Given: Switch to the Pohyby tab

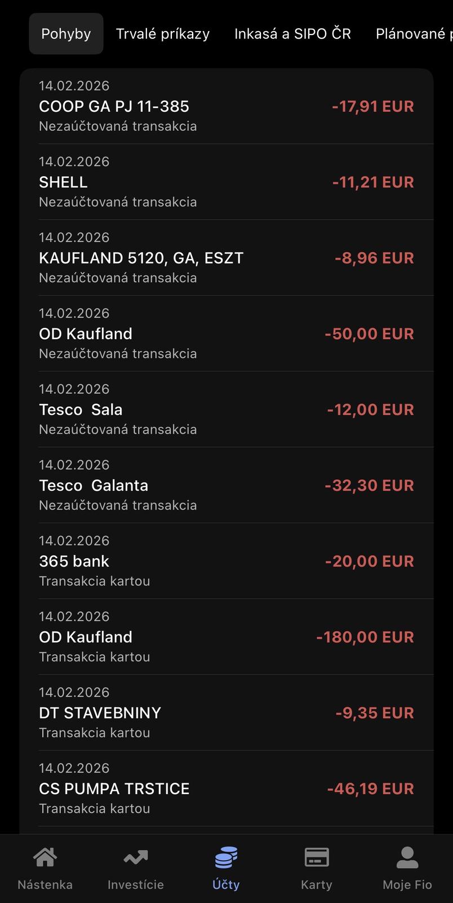Looking at the screenshot, I should click(66, 34).
